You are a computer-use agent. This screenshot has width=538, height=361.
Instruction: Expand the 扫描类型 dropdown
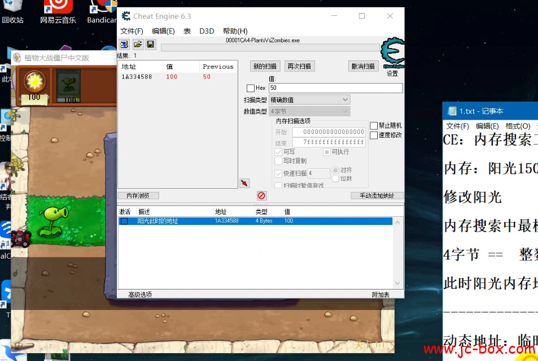coord(309,100)
